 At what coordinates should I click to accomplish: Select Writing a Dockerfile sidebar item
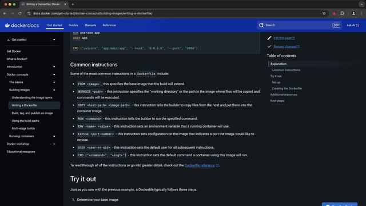tap(34, 105)
